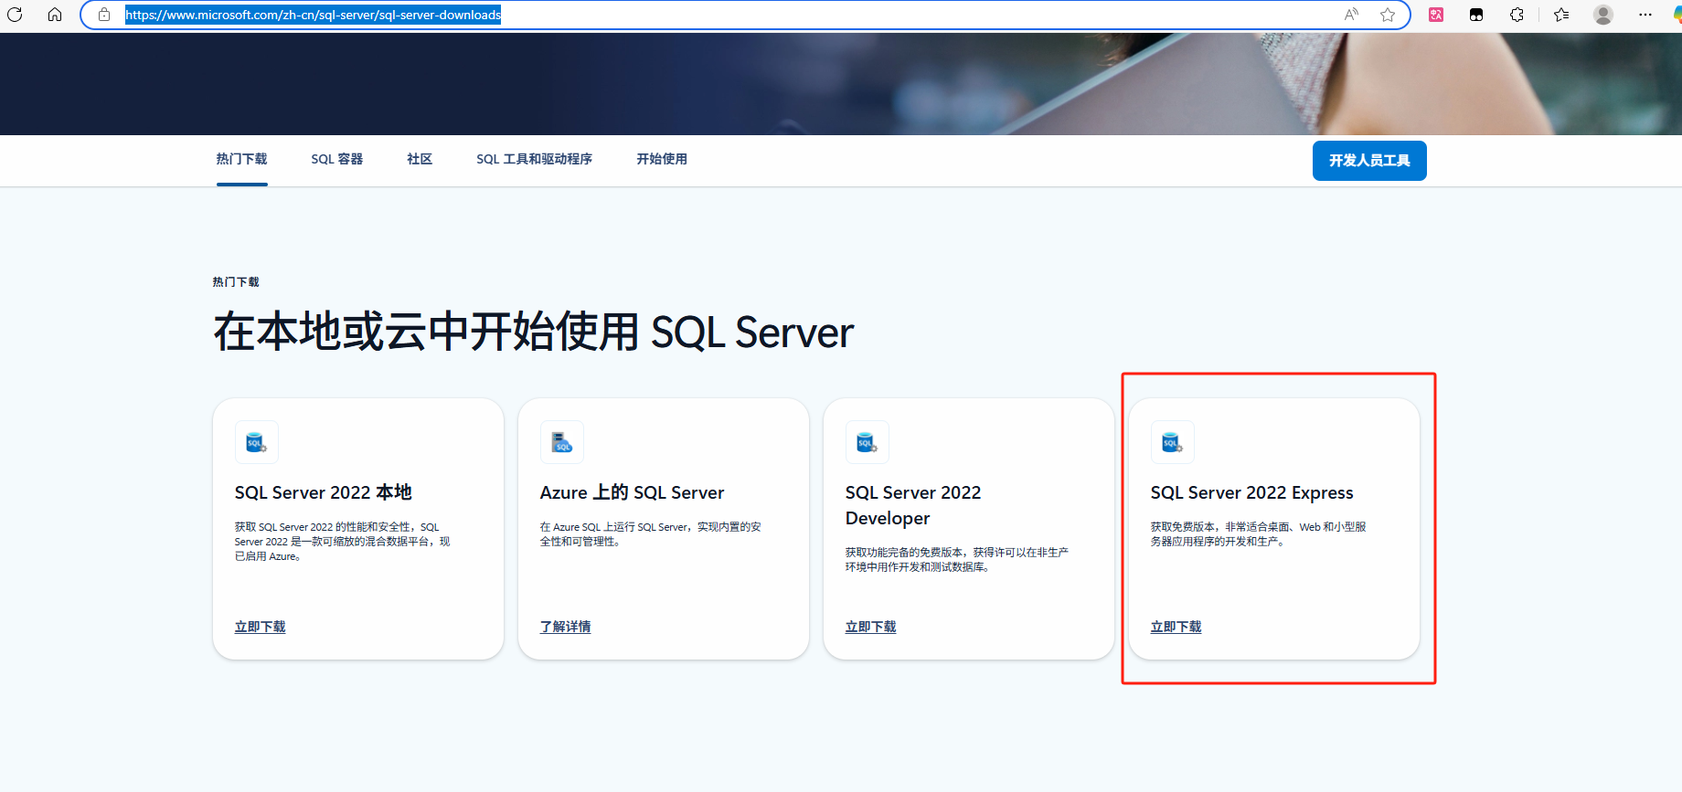The width and height of the screenshot is (1682, 792).
Task: View site security lock icon
Action: click(104, 15)
